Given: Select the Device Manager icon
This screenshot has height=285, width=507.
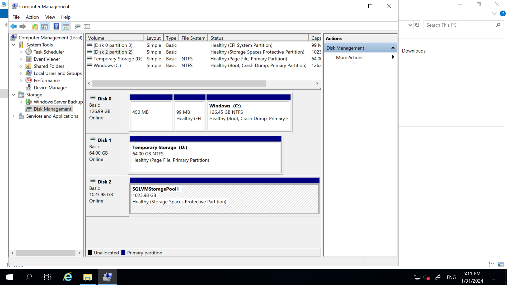Looking at the screenshot, I should point(29,87).
